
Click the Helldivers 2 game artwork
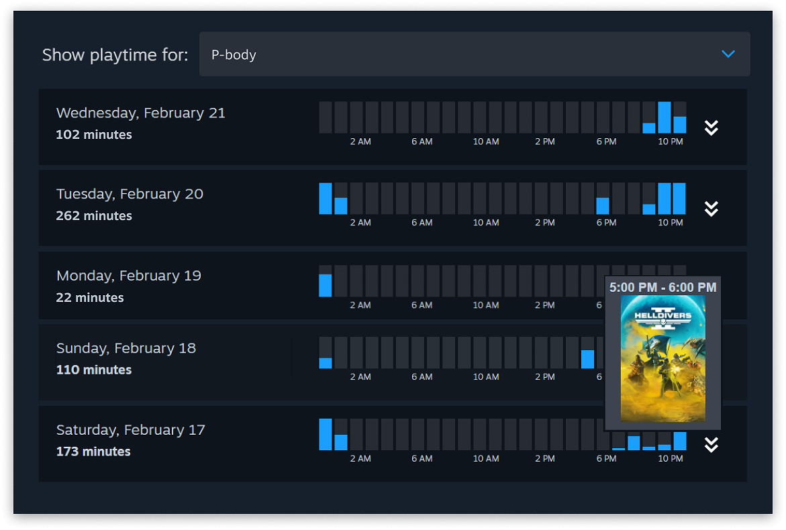click(662, 359)
